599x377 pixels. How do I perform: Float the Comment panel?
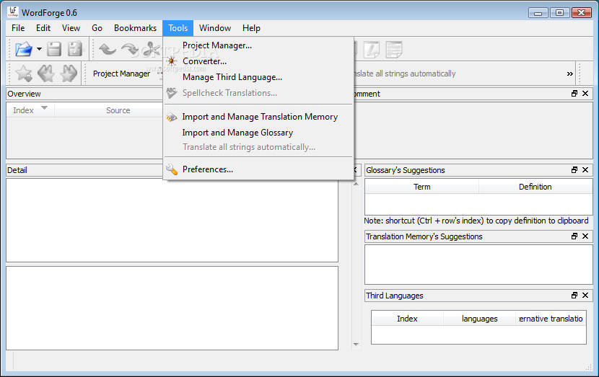pyautogui.click(x=574, y=94)
